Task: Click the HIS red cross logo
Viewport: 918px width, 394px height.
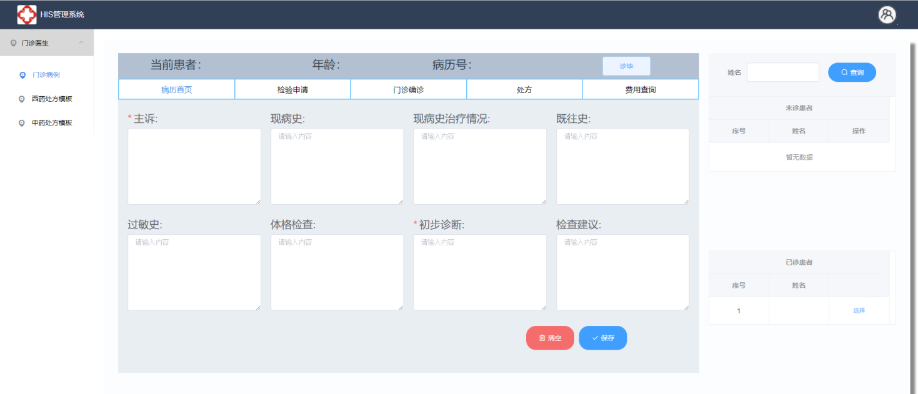Action: 26,14
